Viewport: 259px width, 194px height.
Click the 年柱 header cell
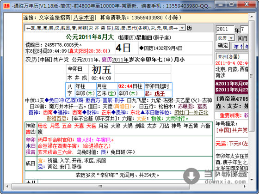pos(86,86)
